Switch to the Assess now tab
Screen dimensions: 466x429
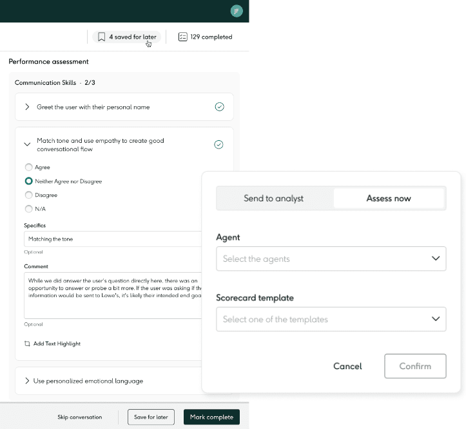pos(389,198)
